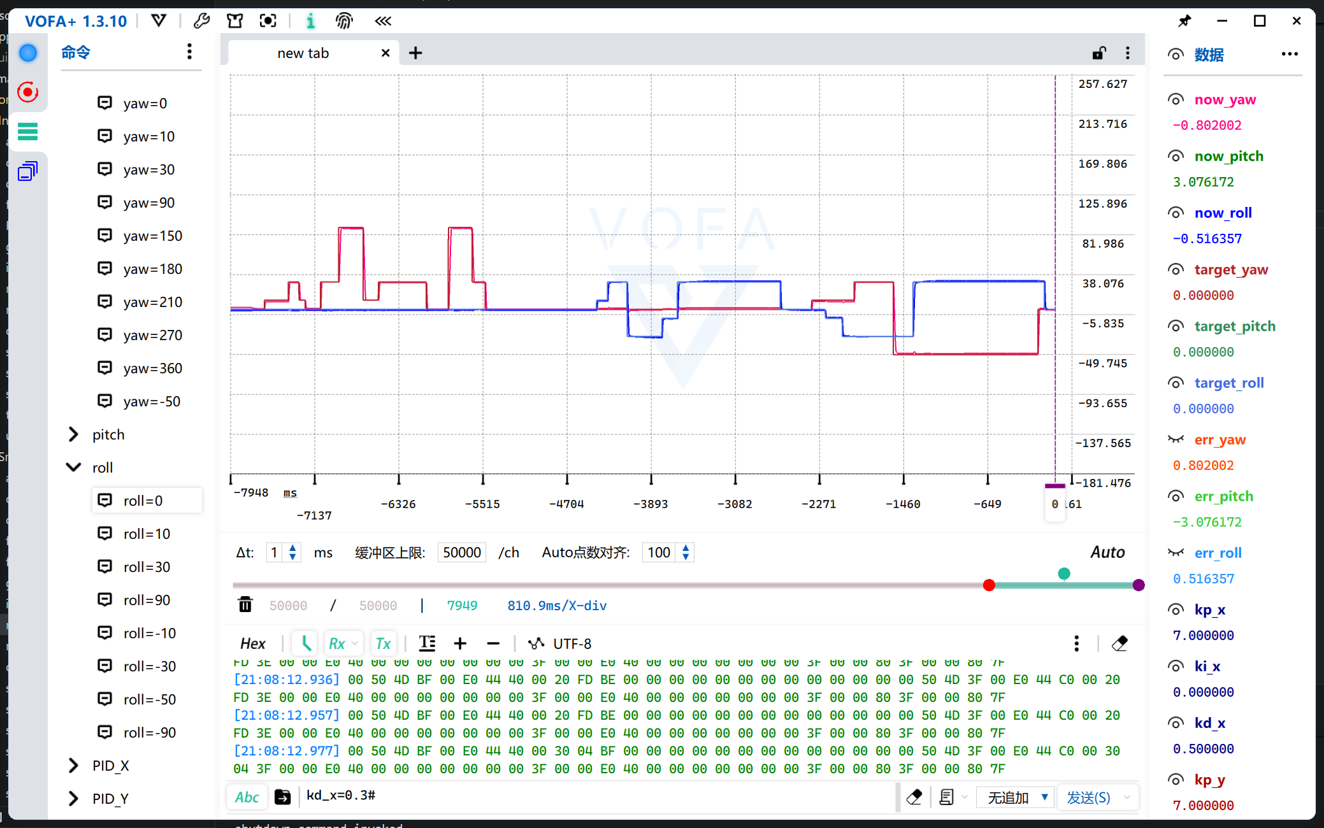The height and width of the screenshot is (828, 1324).
Task: Click the green info icon in title bar
Action: pyautogui.click(x=310, y=21)
